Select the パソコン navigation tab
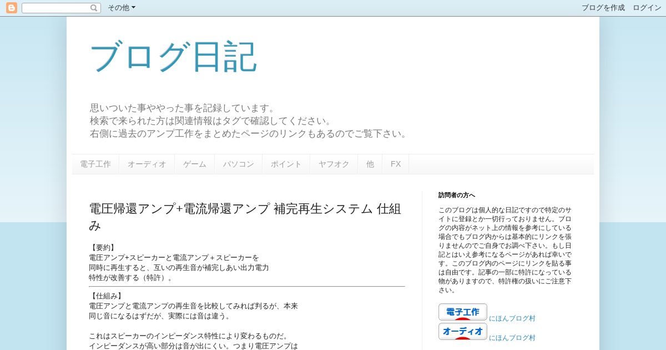 pos(239,164)
